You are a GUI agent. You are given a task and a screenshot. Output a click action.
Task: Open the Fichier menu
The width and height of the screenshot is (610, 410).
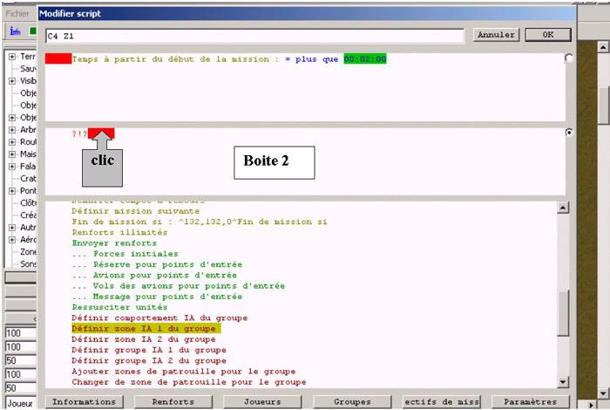pyautogui.click(x=17, y=14)
